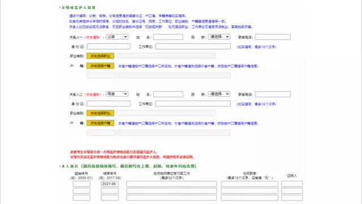Image resolution: width=362 pixels, height=204 pixels.
Task: Click the 工作单位 field for 关系人二
Action: pos(193,103)
